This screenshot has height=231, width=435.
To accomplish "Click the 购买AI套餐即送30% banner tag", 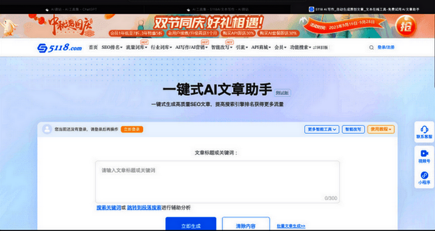I will (x=278, y=34).
